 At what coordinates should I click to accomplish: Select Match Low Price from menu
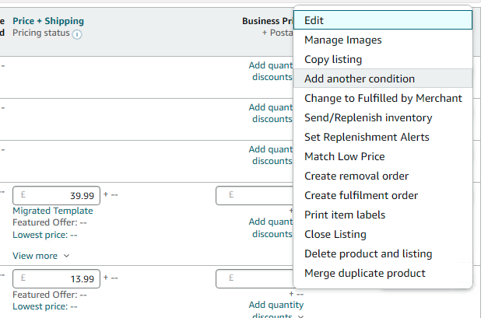click(x=344, y=156)
